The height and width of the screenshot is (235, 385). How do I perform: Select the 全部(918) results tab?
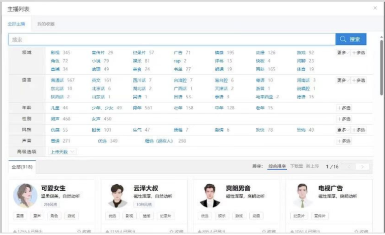pos(22,167)
